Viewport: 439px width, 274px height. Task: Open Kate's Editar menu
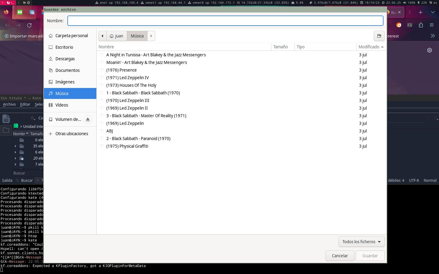pos(25,104)
